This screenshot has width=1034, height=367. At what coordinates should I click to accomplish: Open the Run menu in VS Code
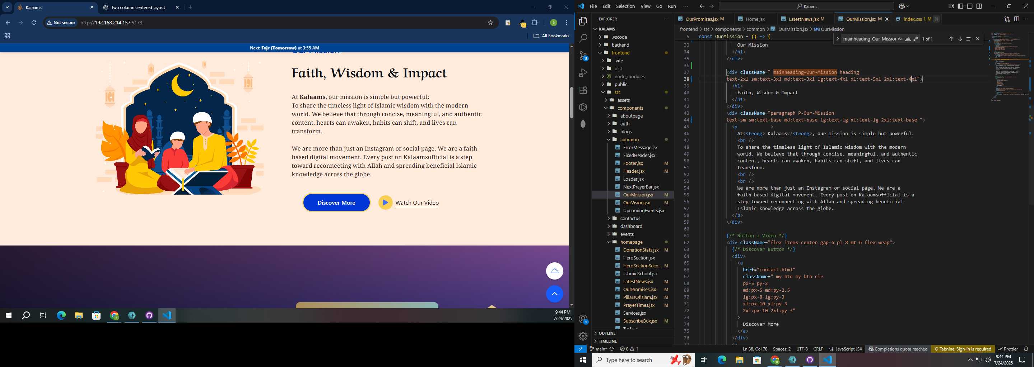click(x=672, y=6)
